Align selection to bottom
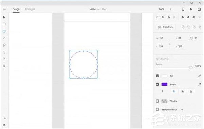Viewport: 204px width, 129px height. coord(169,17)
